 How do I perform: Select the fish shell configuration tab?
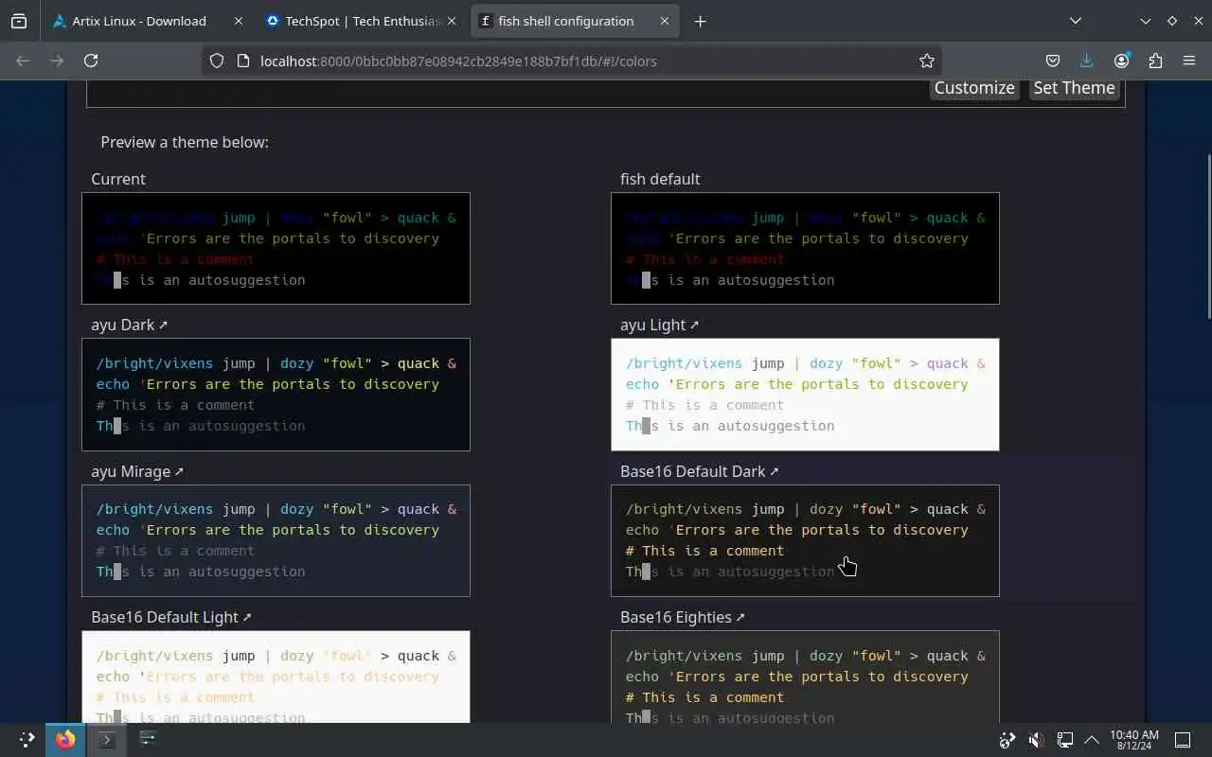point(574,21)
